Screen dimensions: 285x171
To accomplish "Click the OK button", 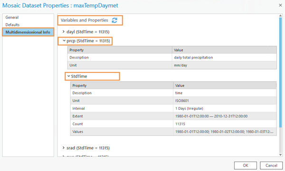I will coord(246,165).
